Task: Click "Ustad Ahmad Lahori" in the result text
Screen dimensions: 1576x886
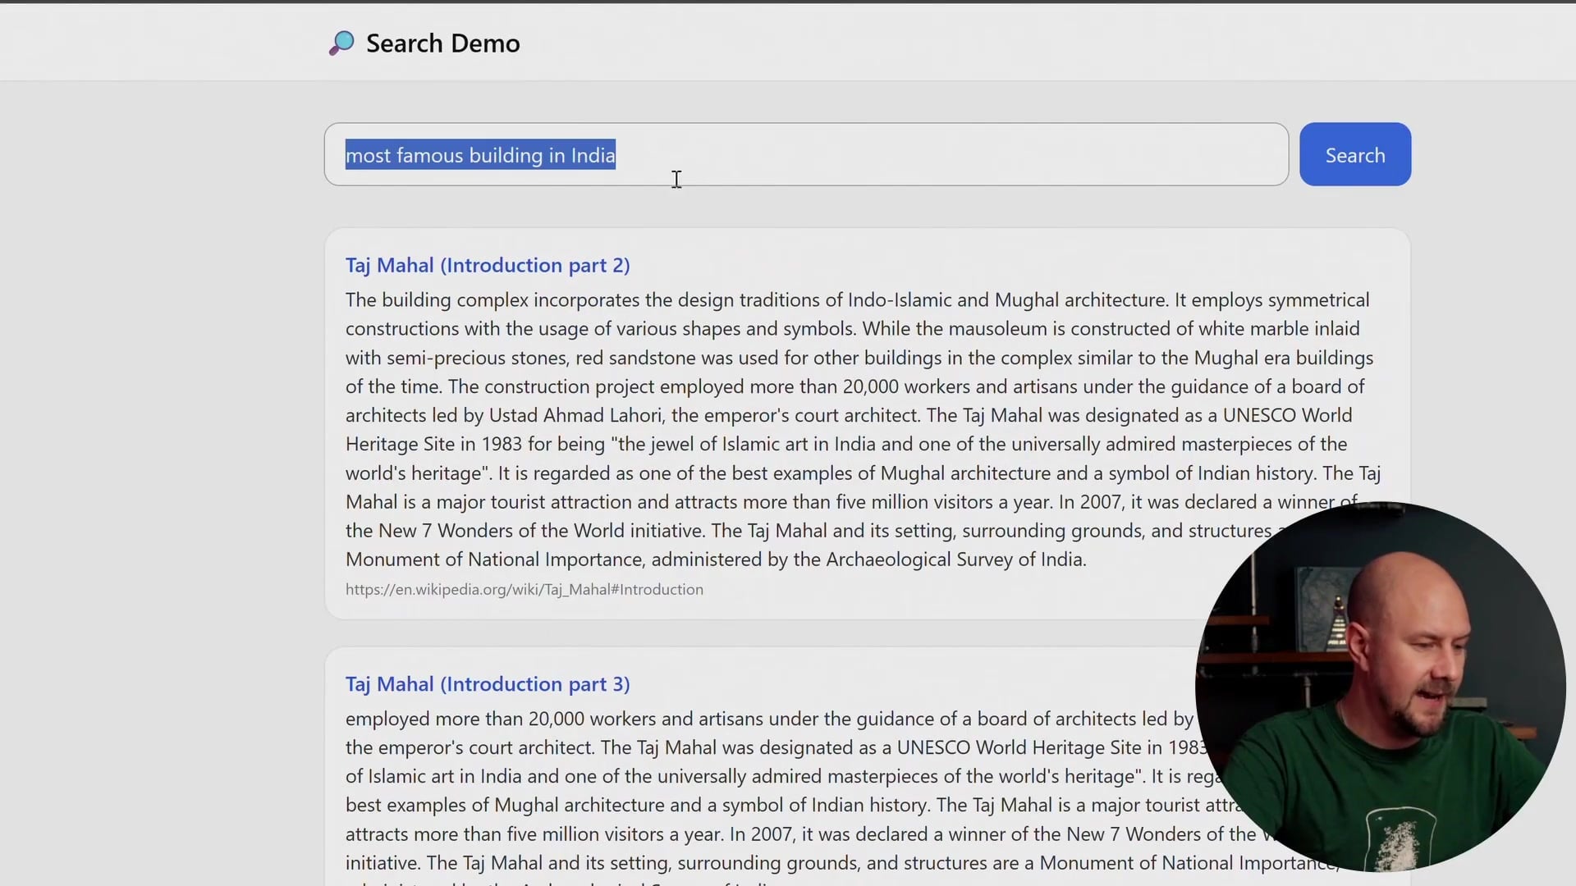Action: pos(575,415)
